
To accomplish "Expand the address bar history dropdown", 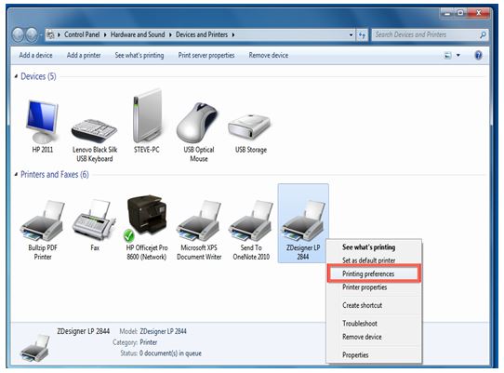I will pyautogui.click(x=351, y=34).
